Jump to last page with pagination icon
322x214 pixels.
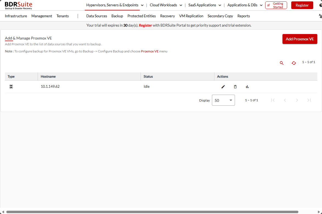[309, 100]
